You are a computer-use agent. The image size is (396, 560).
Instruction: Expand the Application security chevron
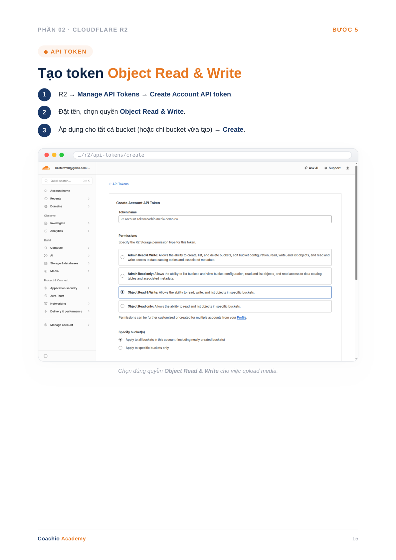pos(89,288)
